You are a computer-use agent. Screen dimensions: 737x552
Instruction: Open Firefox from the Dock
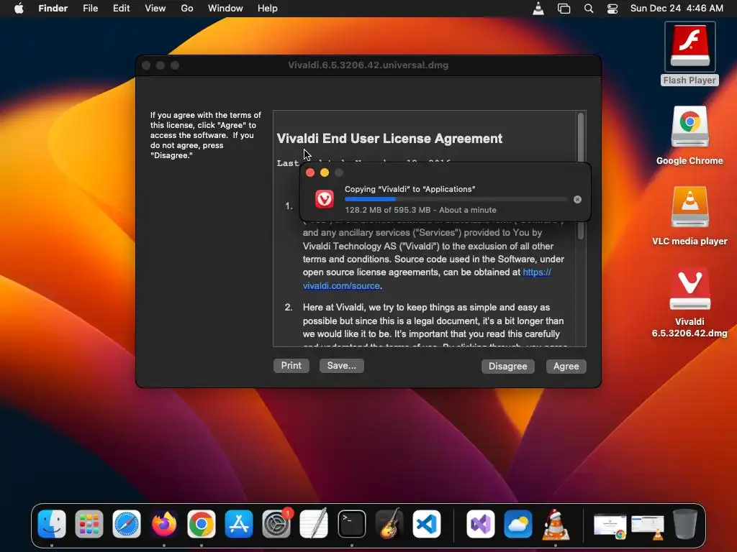pos(164,524)
